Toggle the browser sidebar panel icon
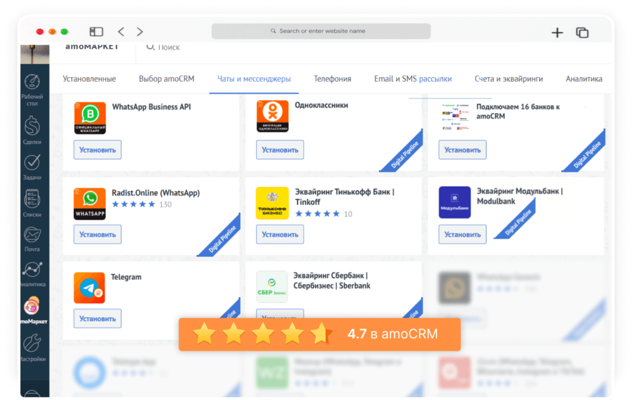The height and width of the screenshot is (400, 632). (97, 32)
